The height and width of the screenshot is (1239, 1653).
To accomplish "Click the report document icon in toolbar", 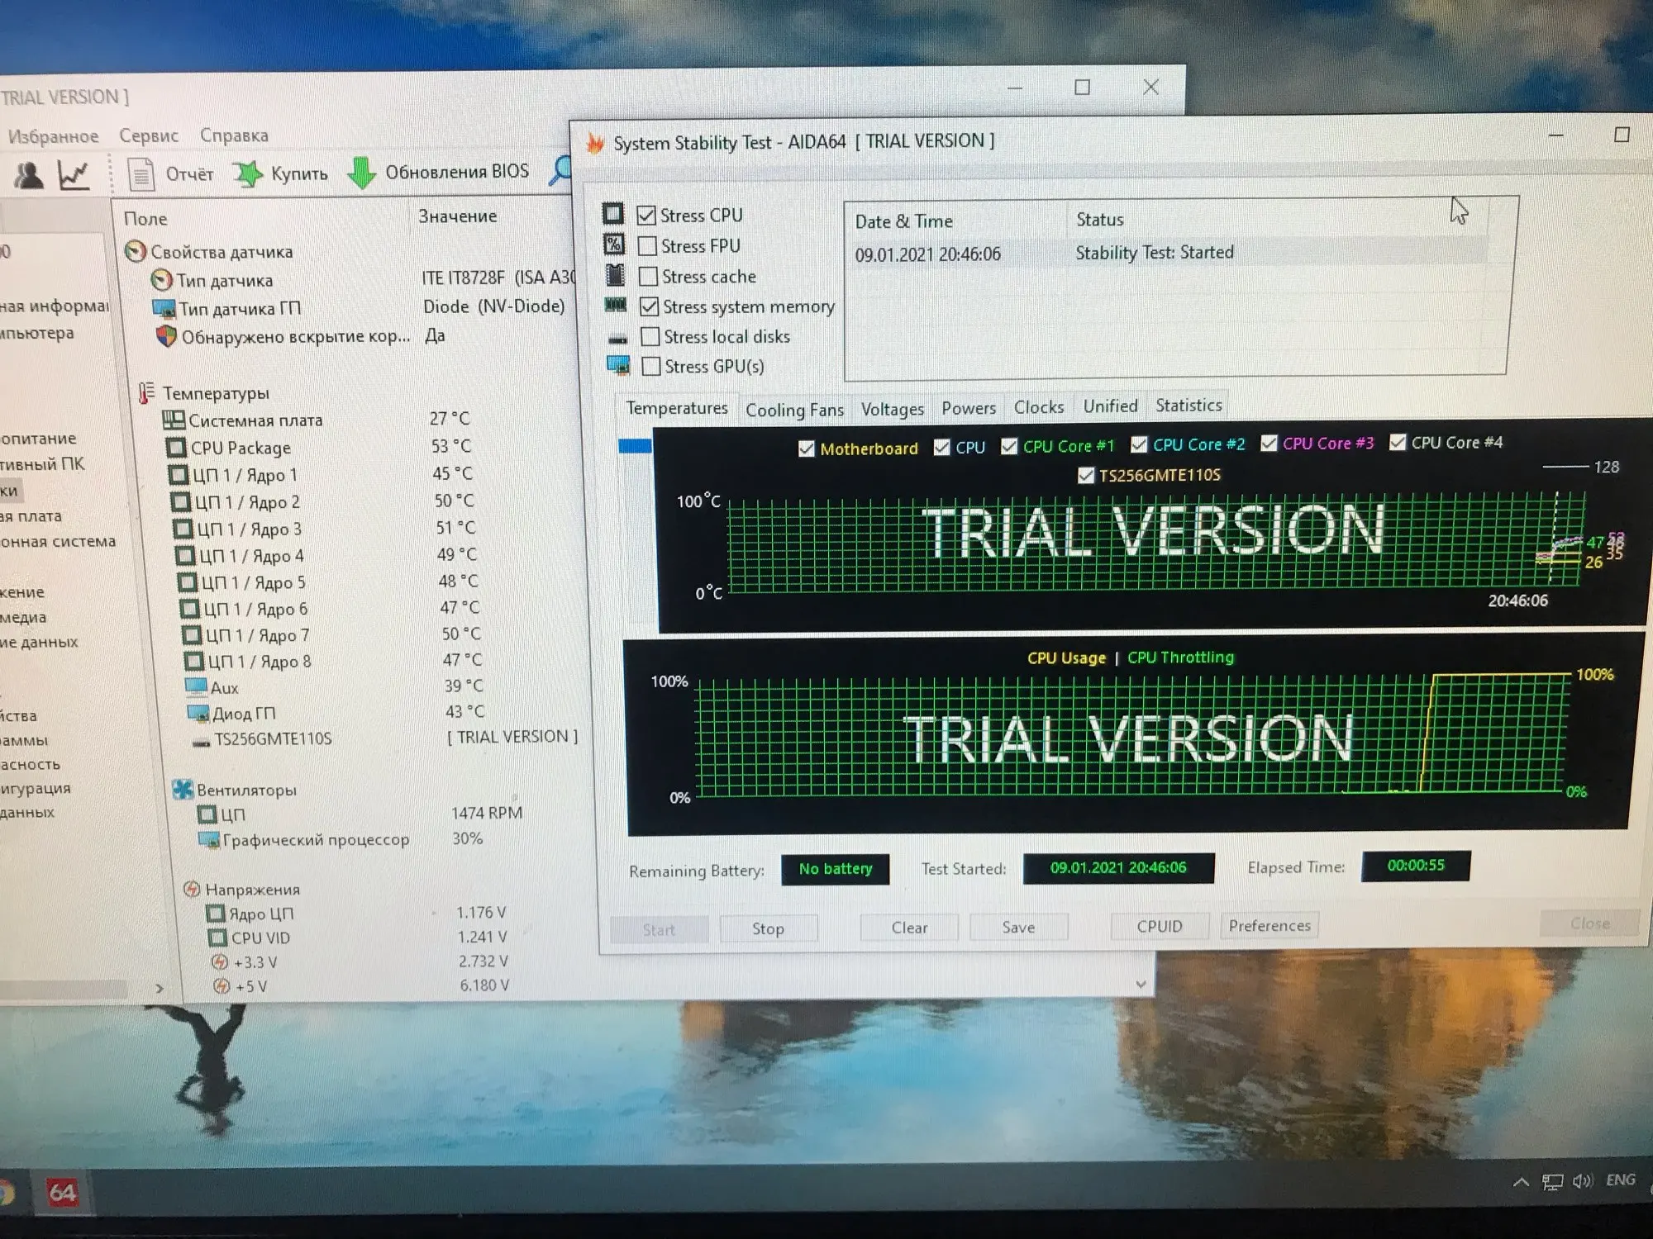I will coord(141,174).
